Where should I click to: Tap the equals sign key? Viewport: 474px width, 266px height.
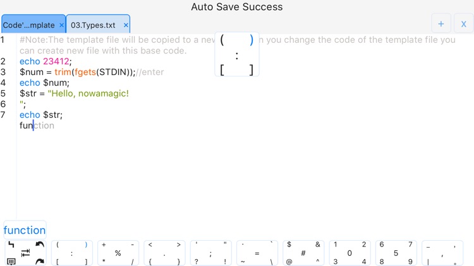coord(257,253)
